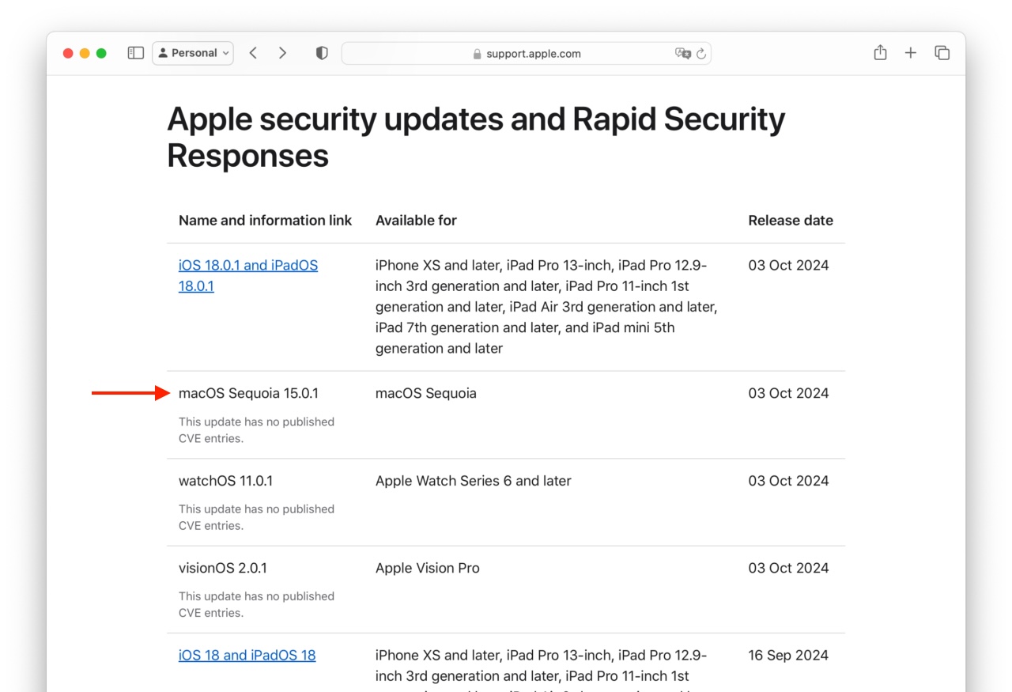Click the page title heading
Screen dimensions: 1012x692
click(x=476, y=137)
